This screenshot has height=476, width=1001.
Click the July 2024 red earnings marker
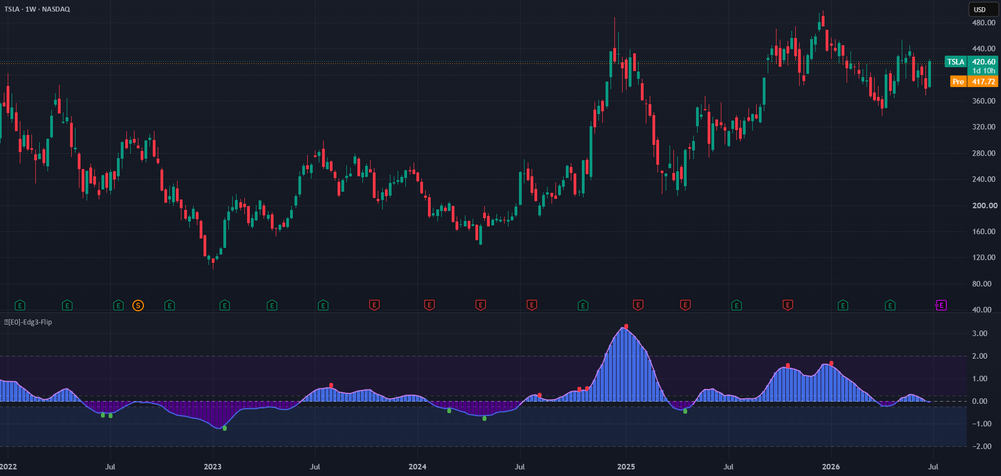pyautogui.click(x=532, y=305)
